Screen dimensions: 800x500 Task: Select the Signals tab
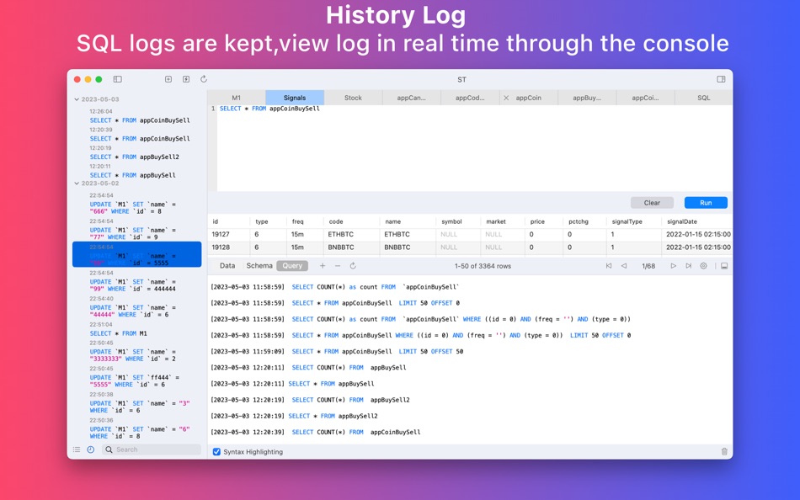coord(295,98)
